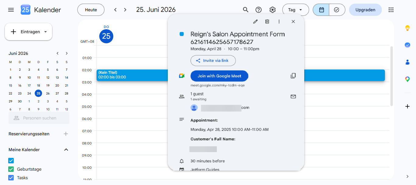Open the Tag view dropdown
The width and height of the screenshot is (416, 185).
(295, 10)
